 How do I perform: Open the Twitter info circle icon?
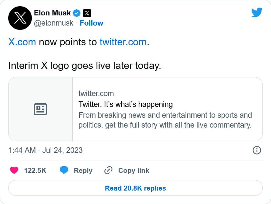pyautogui.click(x=257, y=150)
